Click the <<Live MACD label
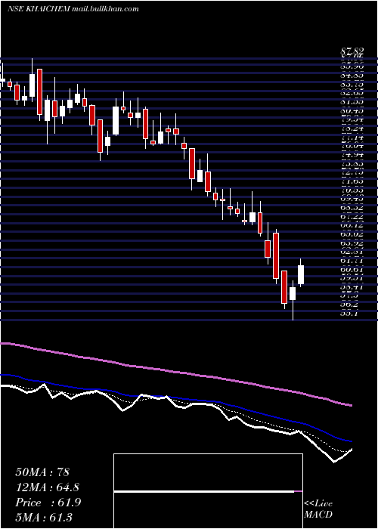 318,509
